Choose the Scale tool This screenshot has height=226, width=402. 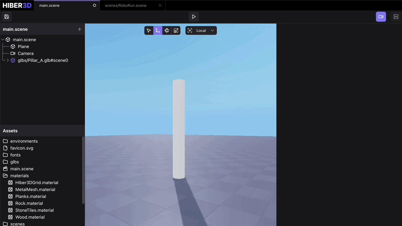click(176, 30)
